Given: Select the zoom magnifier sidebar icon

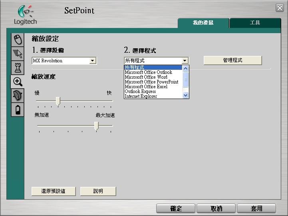Looking at the screenshot, I should pos(18,82).
